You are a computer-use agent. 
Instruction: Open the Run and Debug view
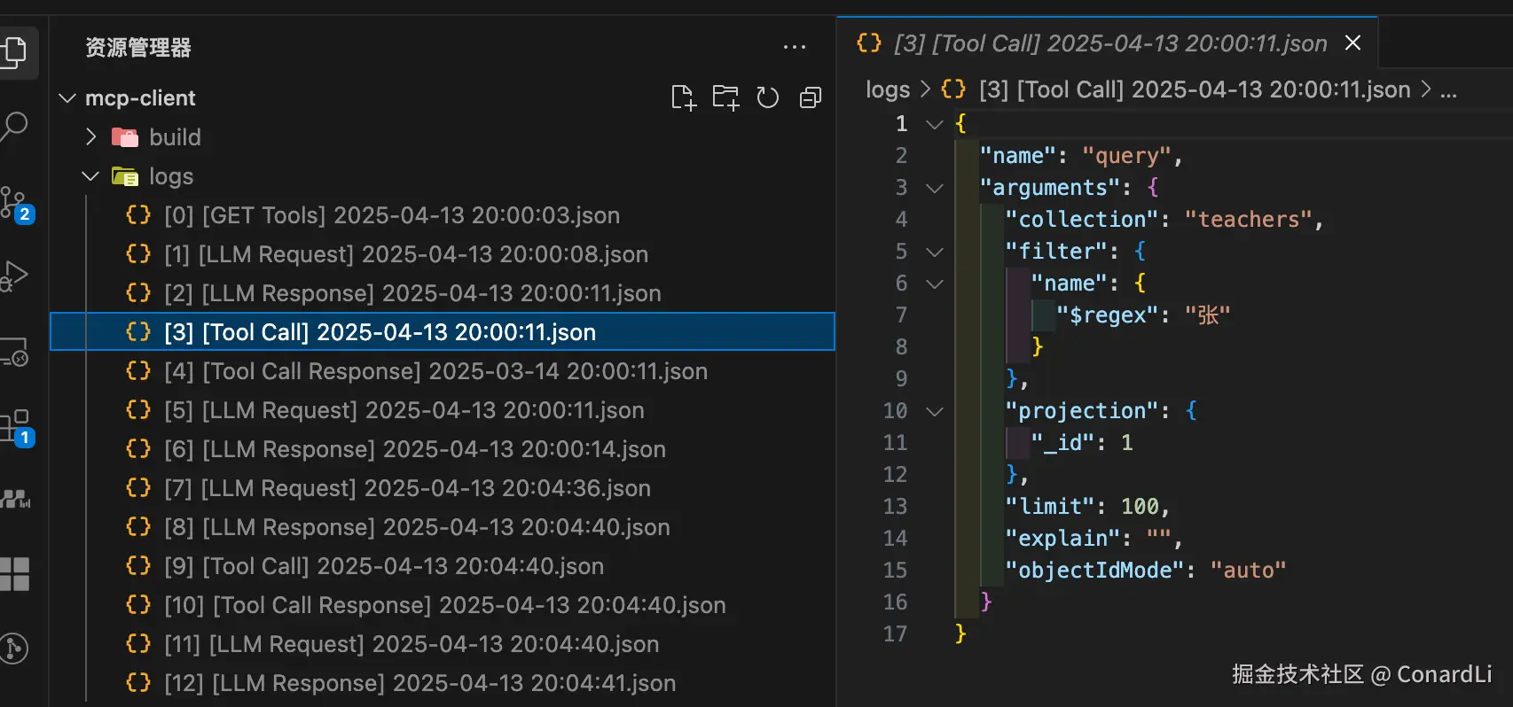pos(14,276)
